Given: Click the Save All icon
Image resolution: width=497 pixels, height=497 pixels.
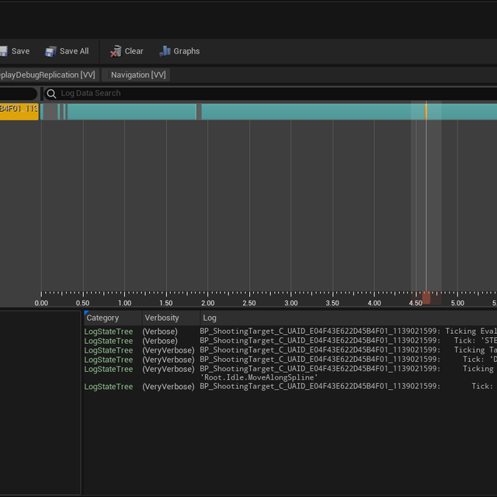Looking at the screenshot, I should (x=50, y=51).
